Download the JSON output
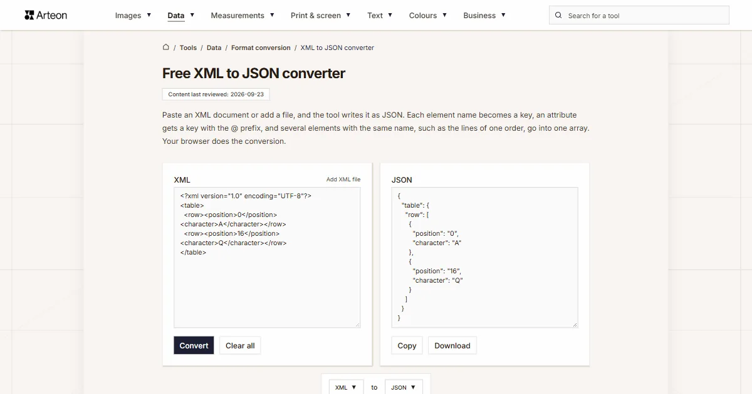752x394 pixels. [x=452, y=345]
